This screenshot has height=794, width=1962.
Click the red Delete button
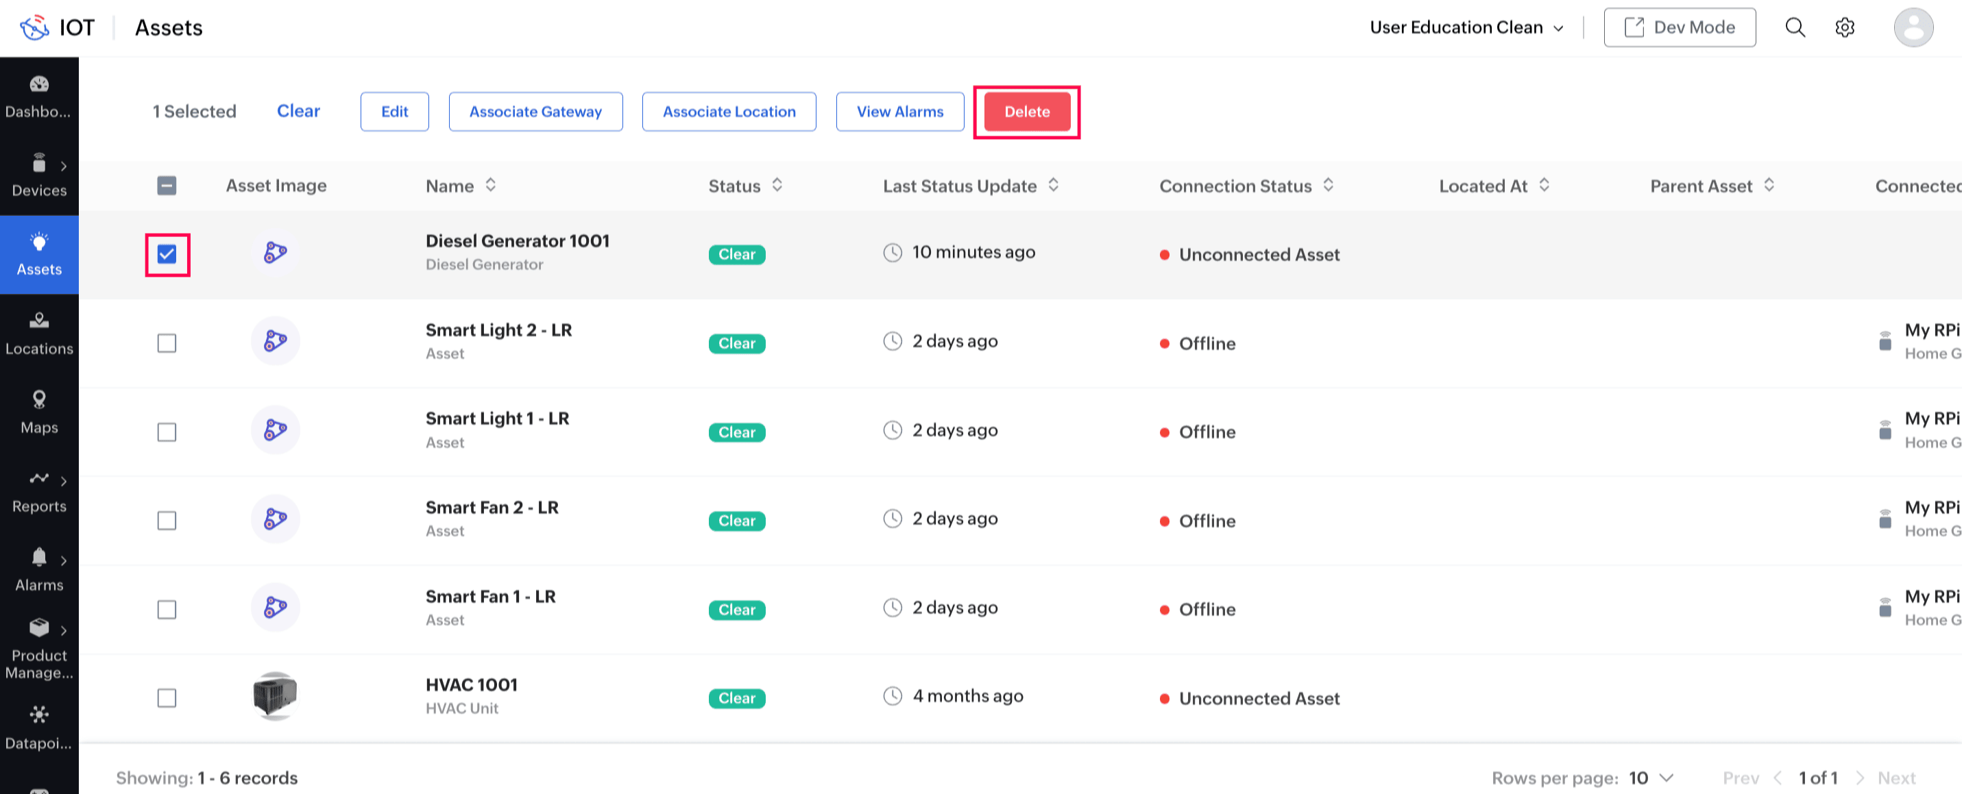1026,111
